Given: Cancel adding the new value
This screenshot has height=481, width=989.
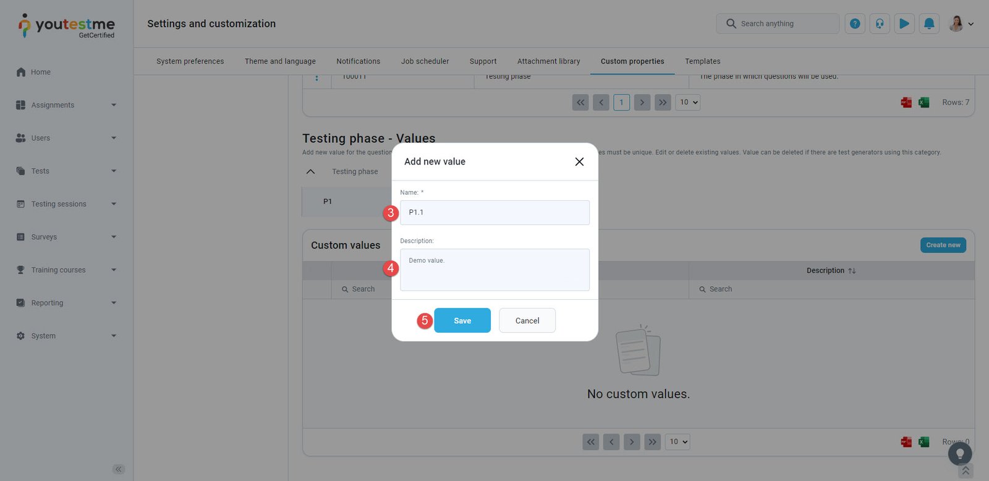Looking at the screenshot, I should coord(527,321).
